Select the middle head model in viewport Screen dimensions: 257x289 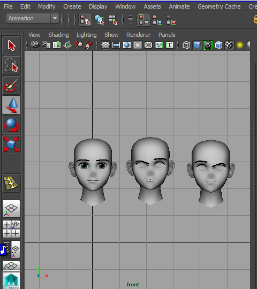150,171
